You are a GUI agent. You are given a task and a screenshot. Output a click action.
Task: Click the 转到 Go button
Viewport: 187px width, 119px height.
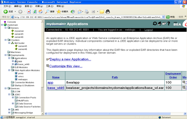click(171, 17)
